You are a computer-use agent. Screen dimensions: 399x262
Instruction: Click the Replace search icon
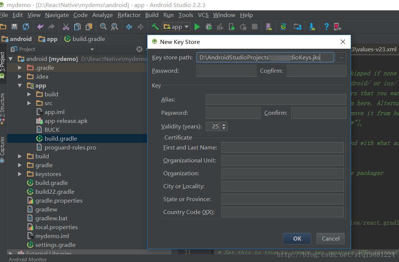click(x=115, y=27)
